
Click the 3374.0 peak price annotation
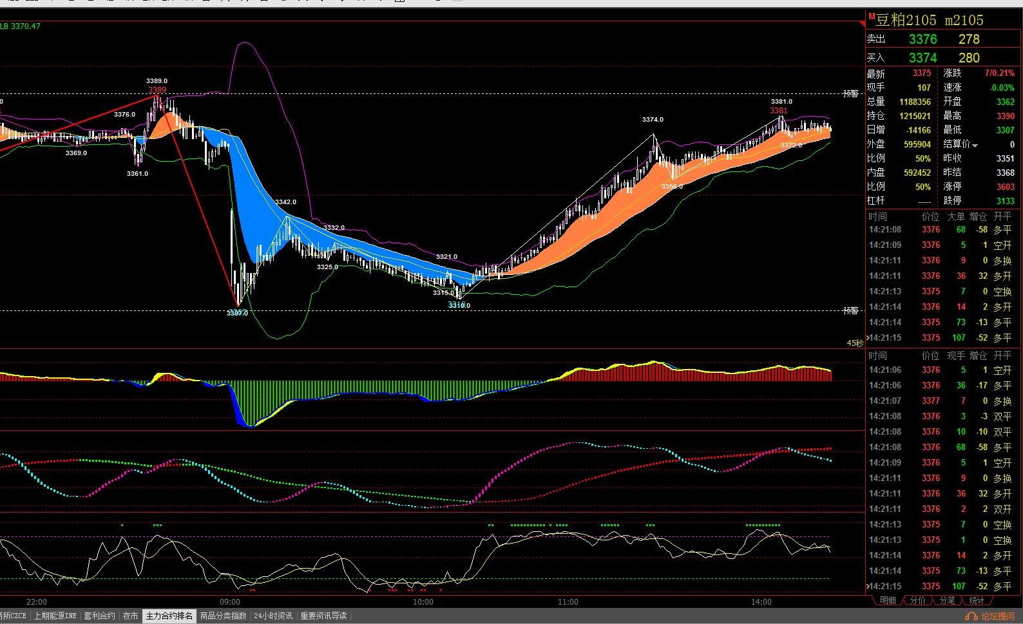(653, 120)
